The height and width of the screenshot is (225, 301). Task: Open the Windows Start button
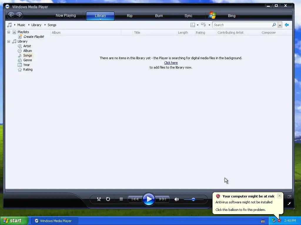(x=14, y=221)
